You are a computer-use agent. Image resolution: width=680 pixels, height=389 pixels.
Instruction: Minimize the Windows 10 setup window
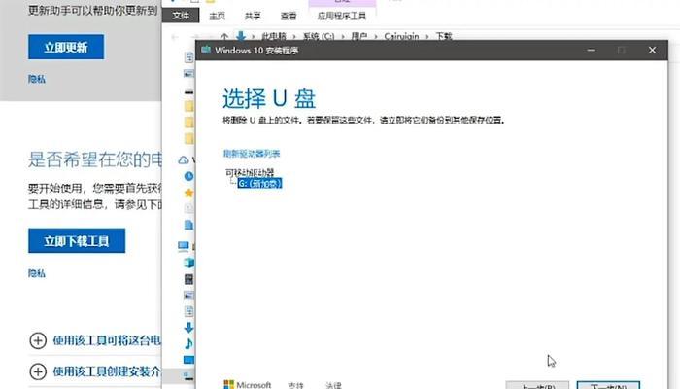point(591,50)
